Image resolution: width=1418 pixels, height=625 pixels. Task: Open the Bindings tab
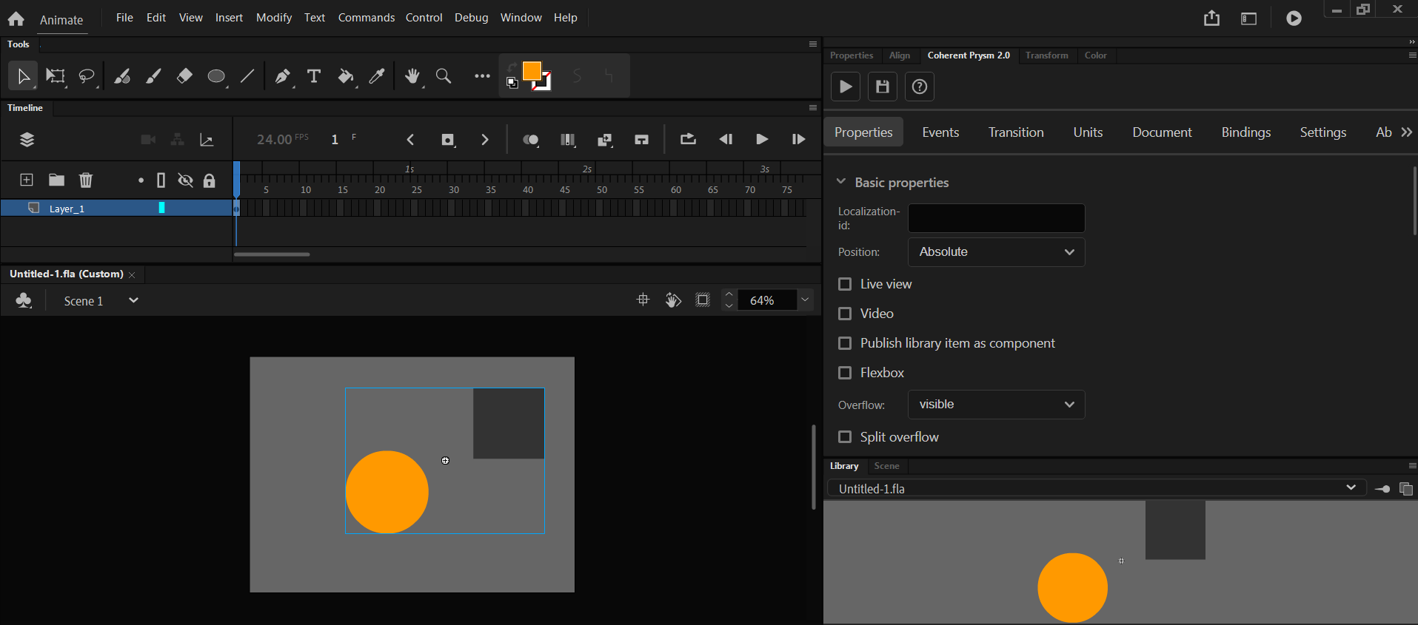point(1246,132)
